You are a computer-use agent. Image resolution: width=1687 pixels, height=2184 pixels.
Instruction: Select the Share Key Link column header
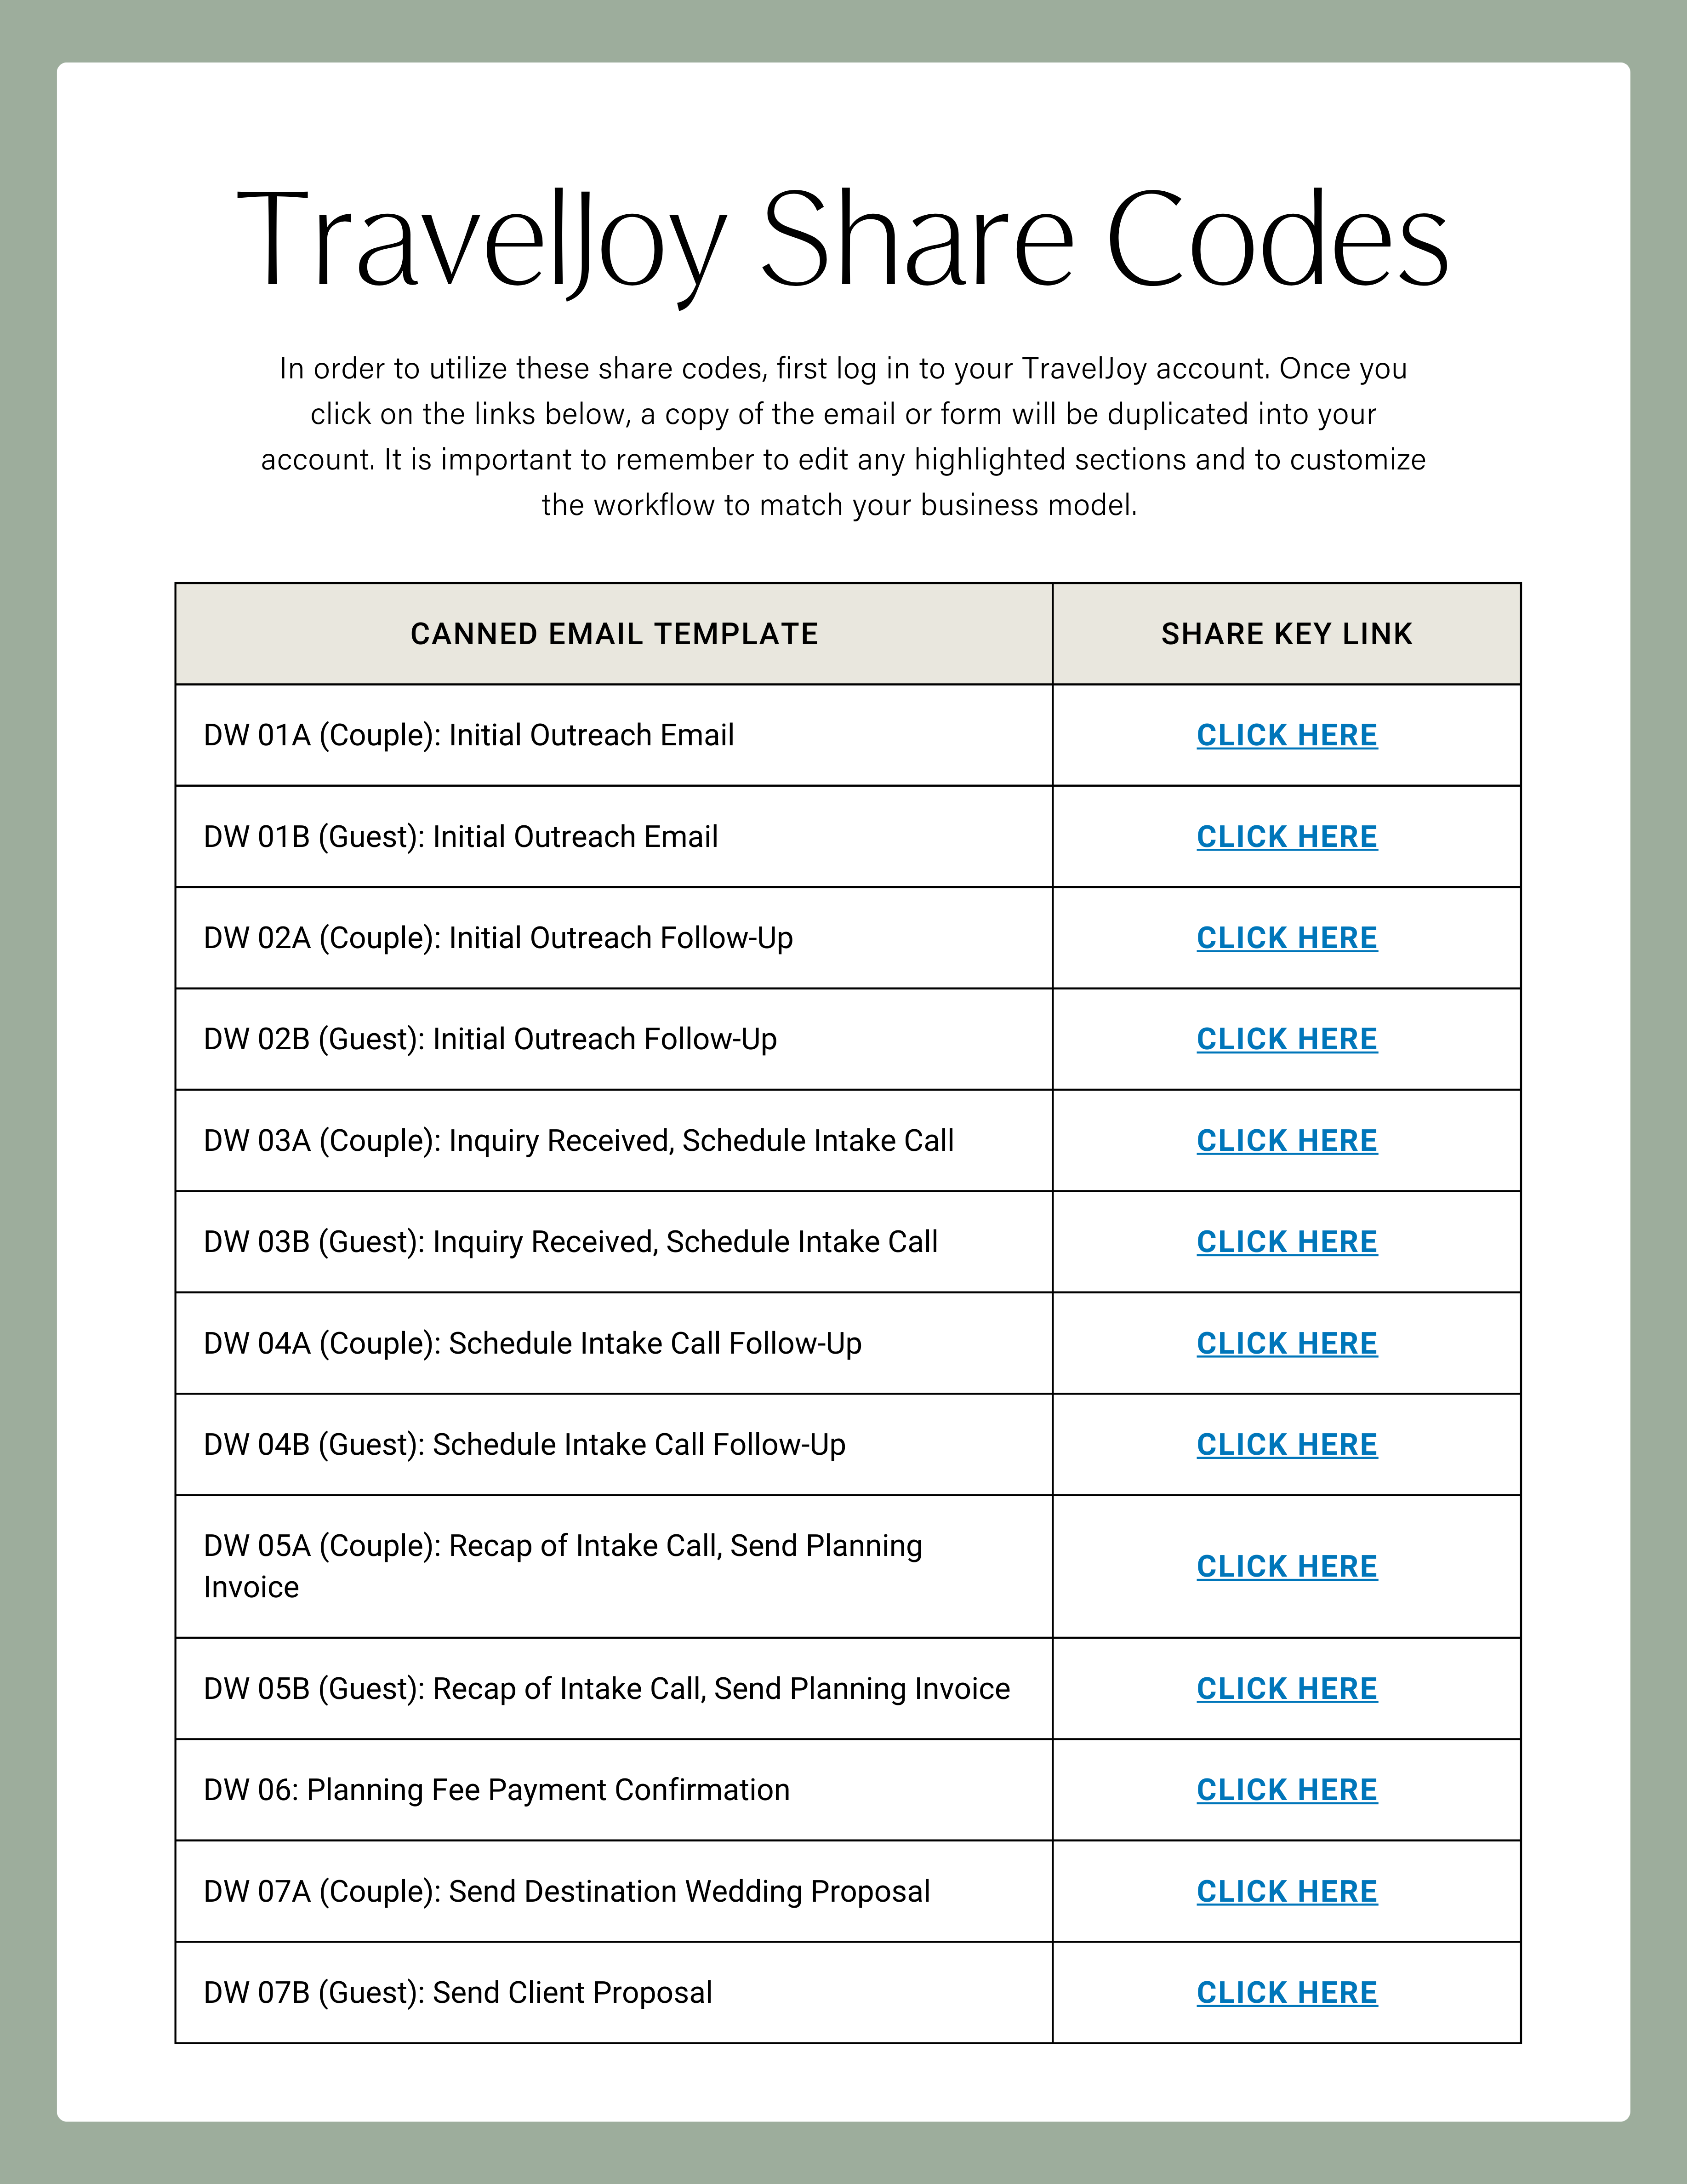pyautogui.click(x=1286, y=634)
